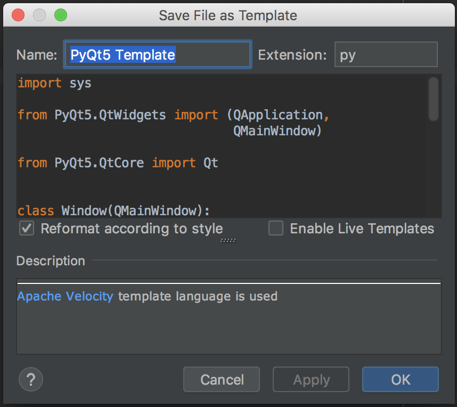457x407 pixels.
Task: Enable Live Templates checkbox
Action: [276, 228]
